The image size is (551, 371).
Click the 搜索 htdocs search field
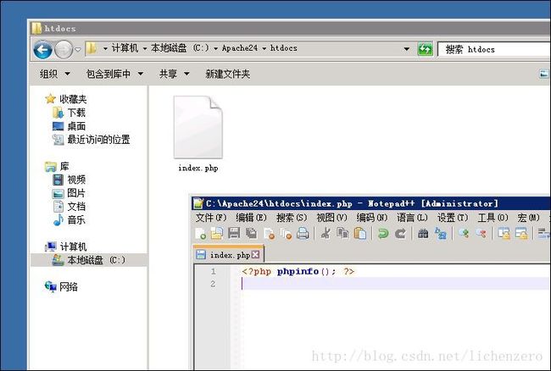click(494, 49)
